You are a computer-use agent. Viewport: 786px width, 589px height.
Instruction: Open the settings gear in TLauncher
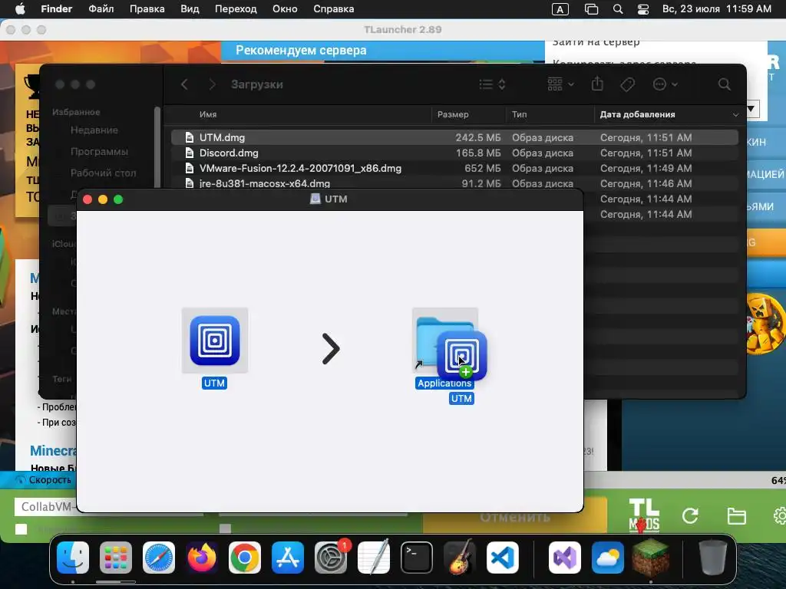click(780, 515)
